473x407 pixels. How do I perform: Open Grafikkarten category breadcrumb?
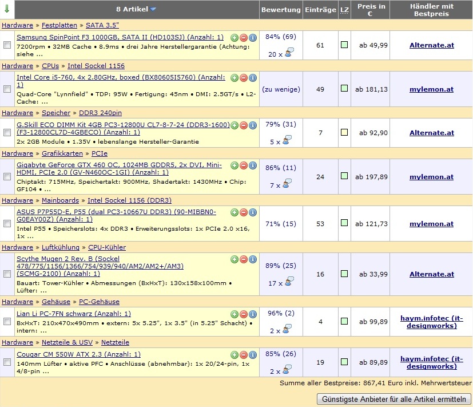[62, 153]
